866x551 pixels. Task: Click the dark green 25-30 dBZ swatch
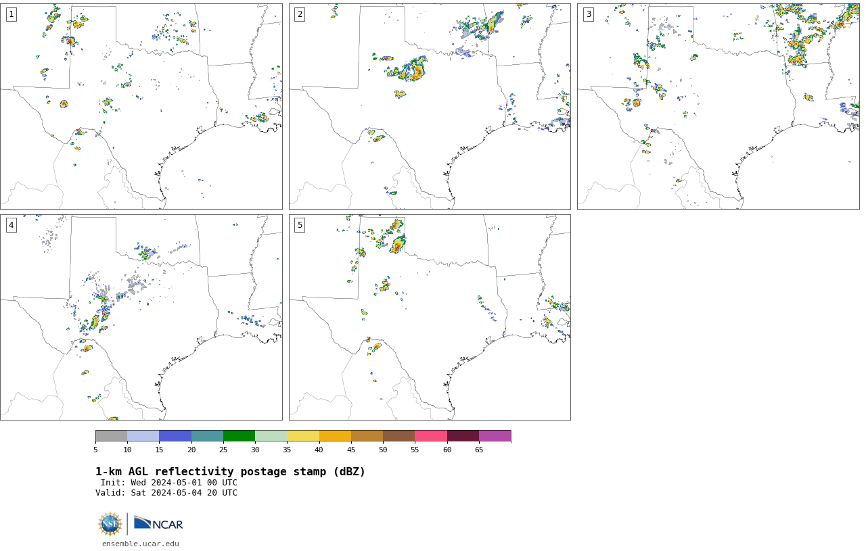coord(239,435)
